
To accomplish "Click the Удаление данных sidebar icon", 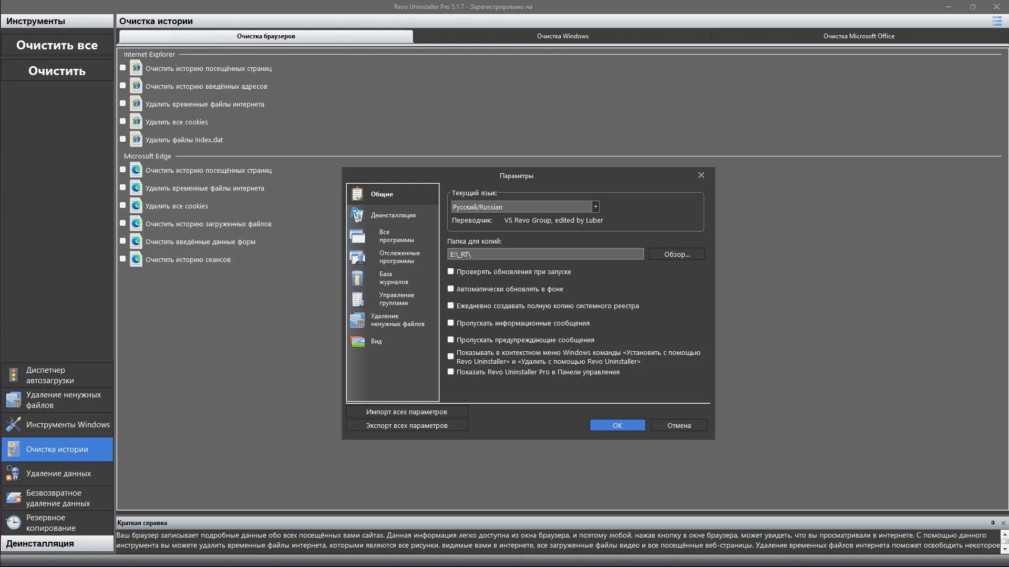I will [14, 473].
